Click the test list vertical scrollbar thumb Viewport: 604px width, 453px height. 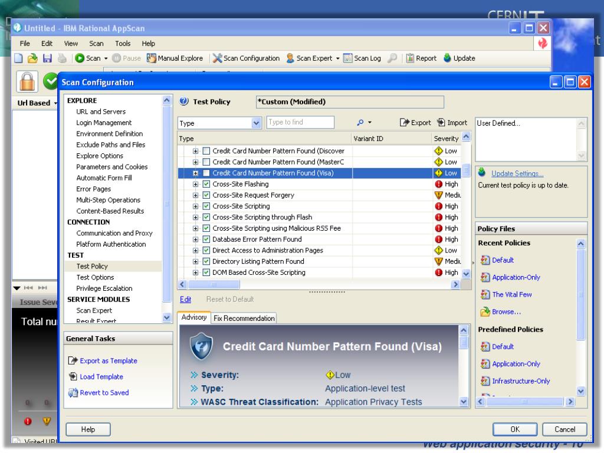pyautogui.click(x=466, y=170)
